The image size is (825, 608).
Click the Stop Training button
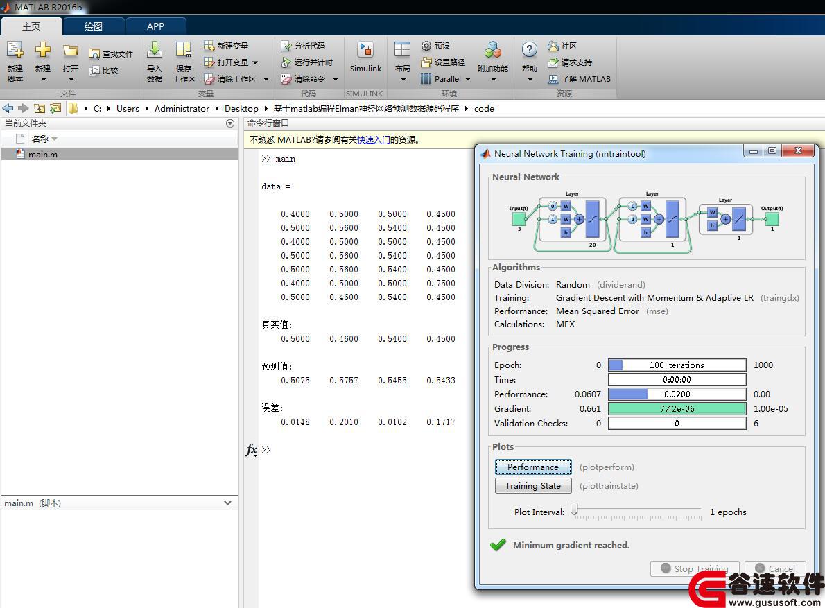(x=695, y=568)
